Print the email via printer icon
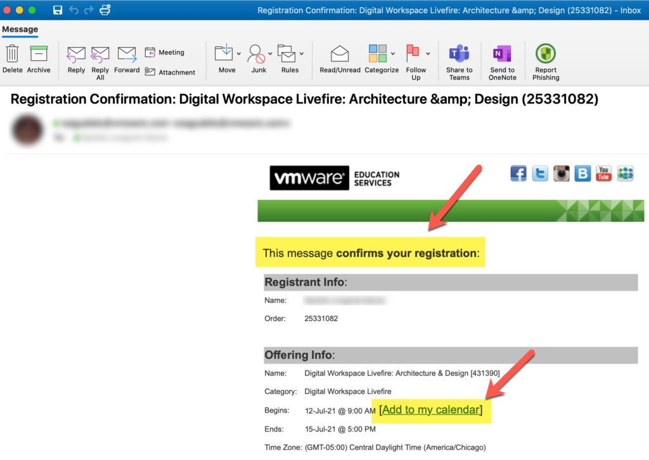 coord(105,10)
